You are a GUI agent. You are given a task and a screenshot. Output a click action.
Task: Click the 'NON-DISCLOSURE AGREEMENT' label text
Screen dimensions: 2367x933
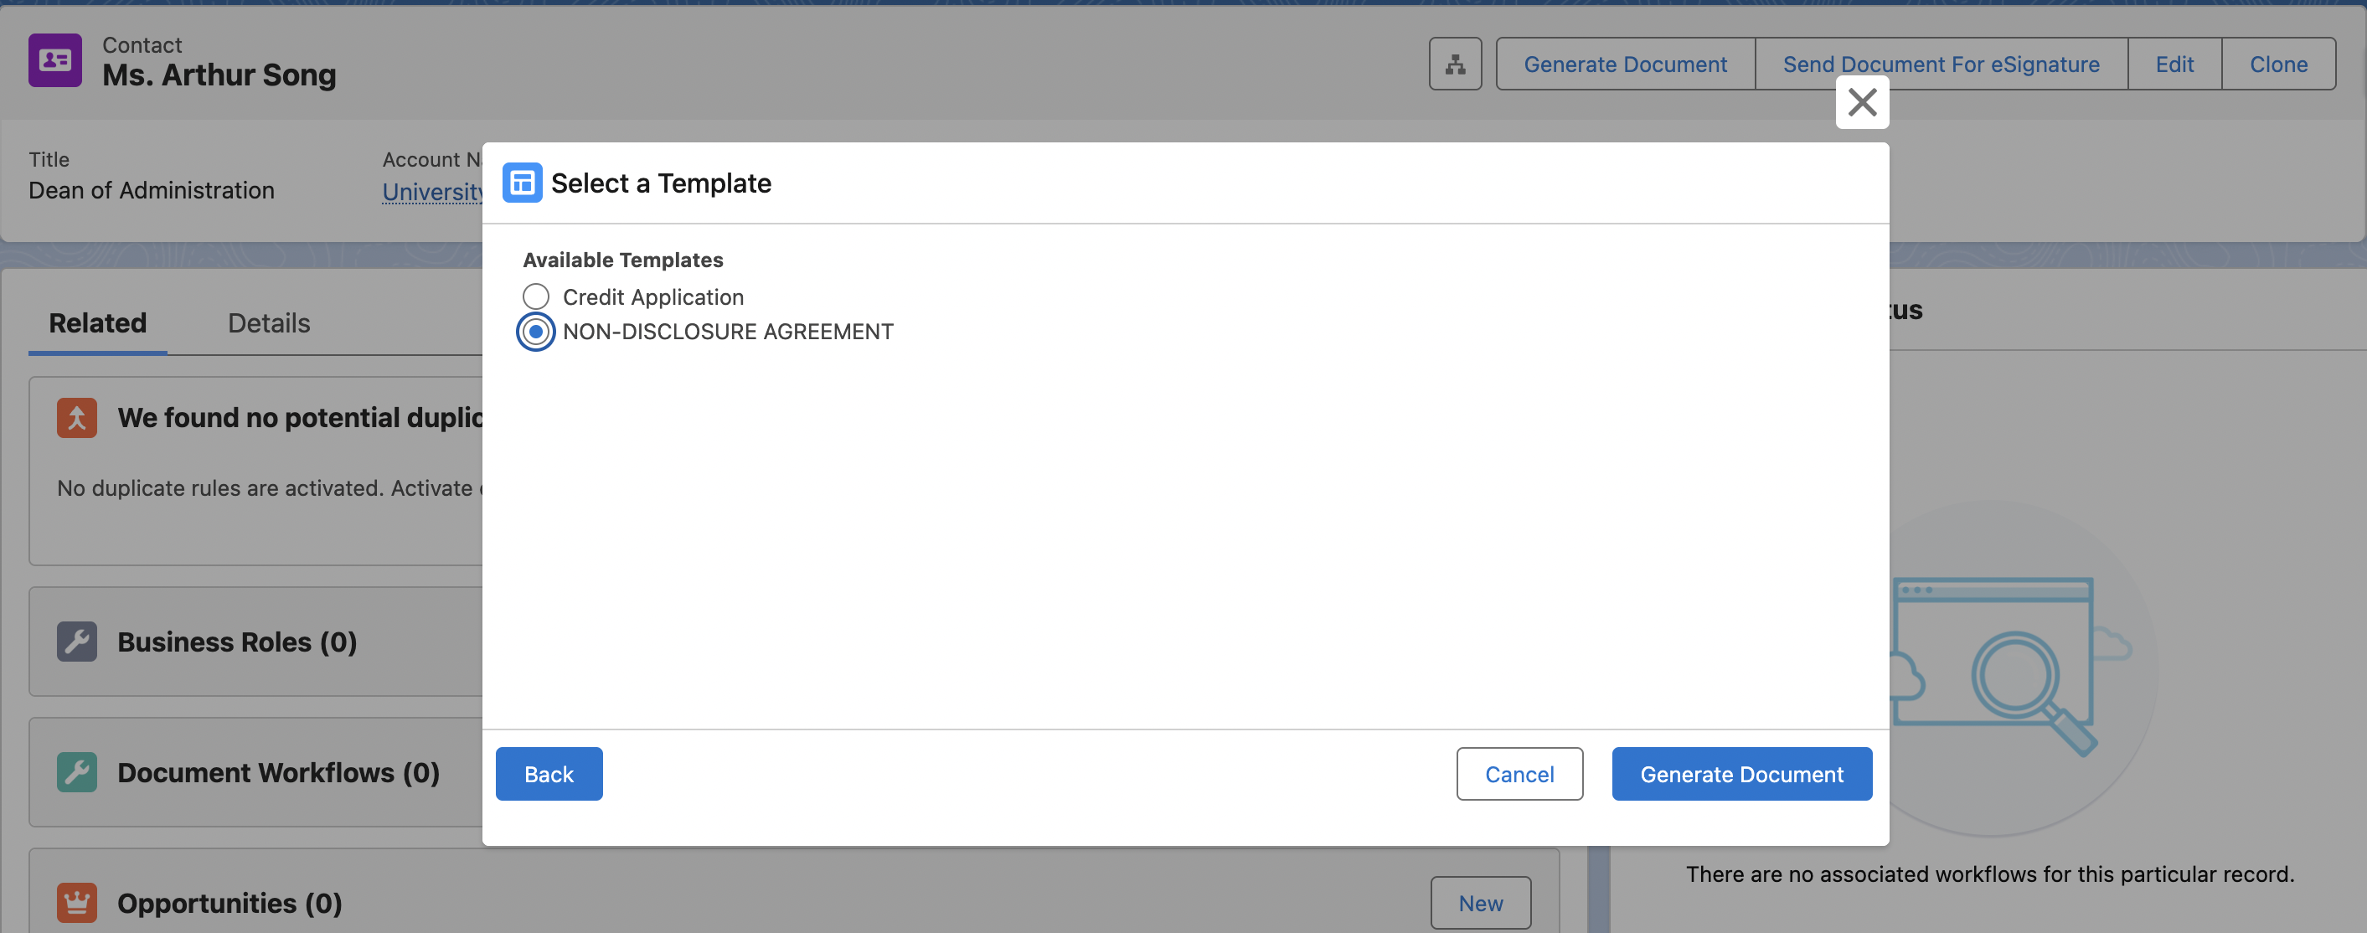pos(728,331)
